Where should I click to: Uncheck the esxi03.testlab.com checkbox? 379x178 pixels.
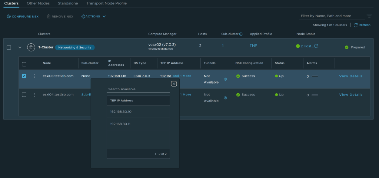coord(24,76)
